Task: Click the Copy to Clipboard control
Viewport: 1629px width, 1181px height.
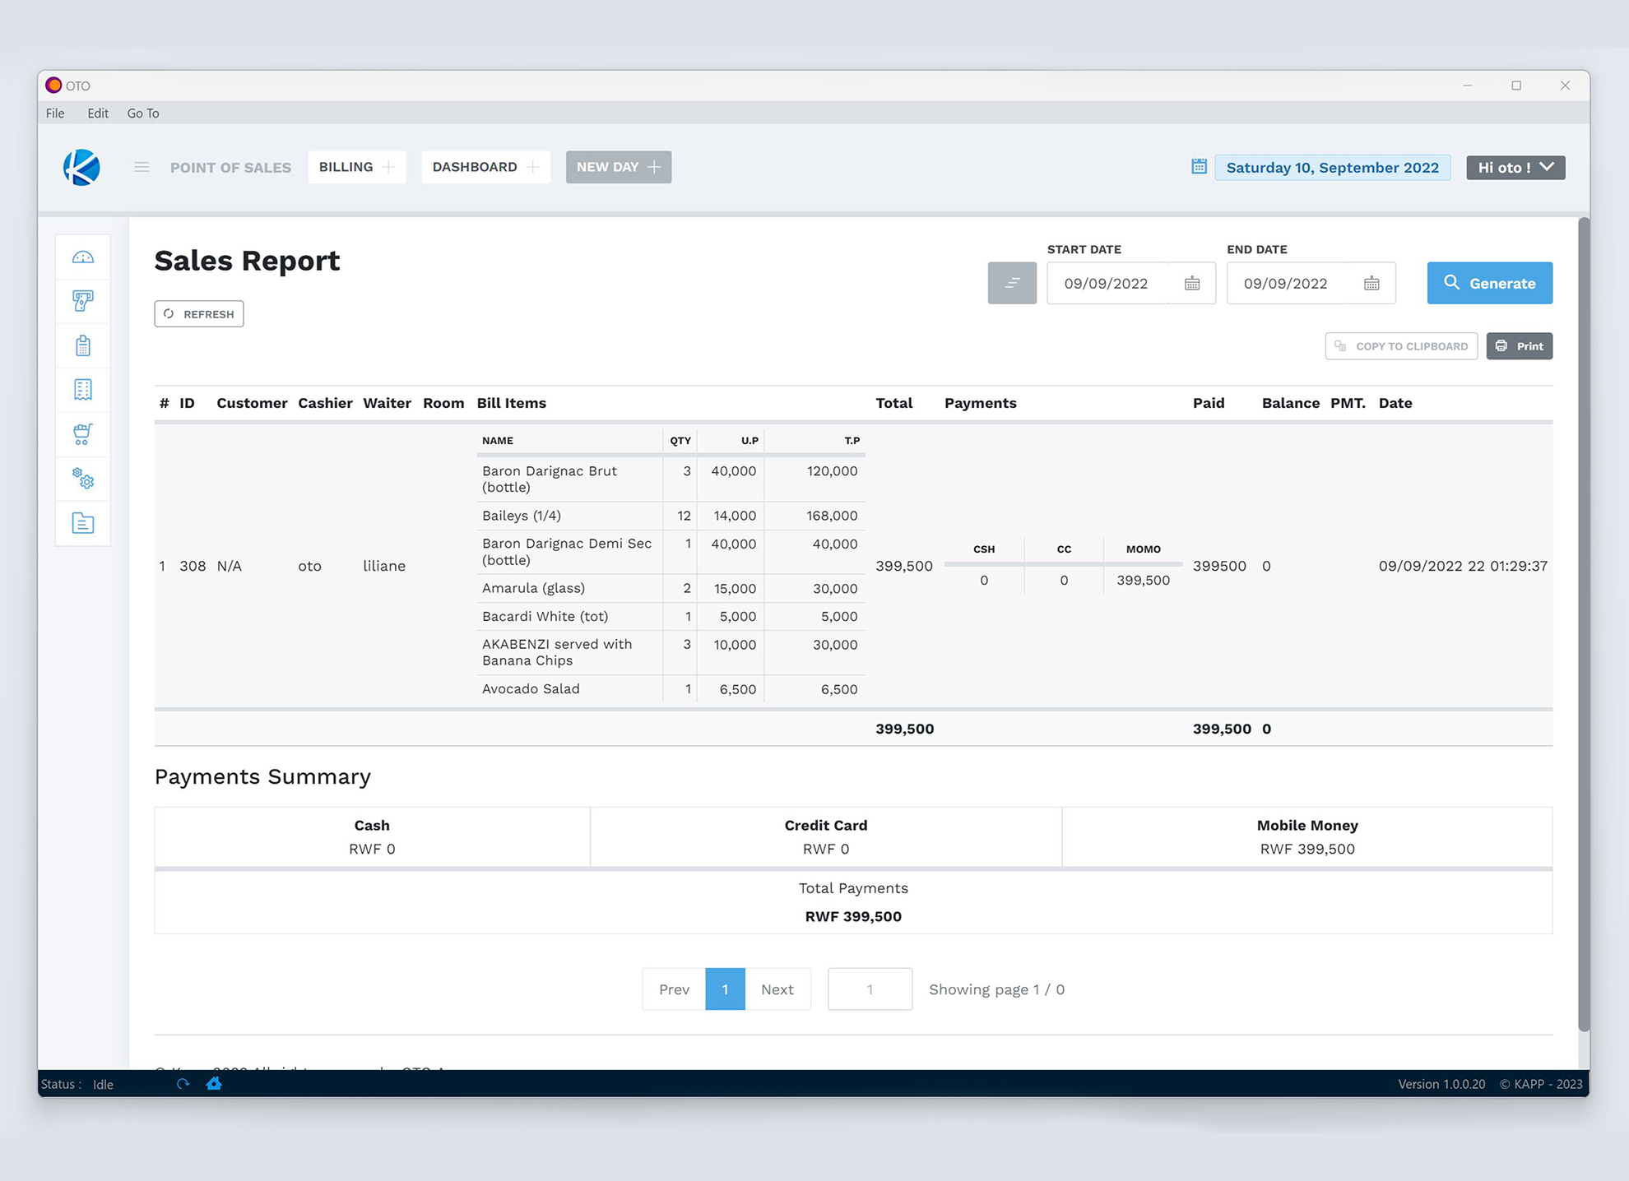Action: pos(1400,345)
